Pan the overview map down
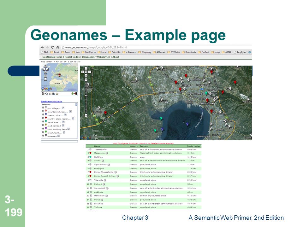The width and height of the screenshot is (303, 227). coord(45,73)
